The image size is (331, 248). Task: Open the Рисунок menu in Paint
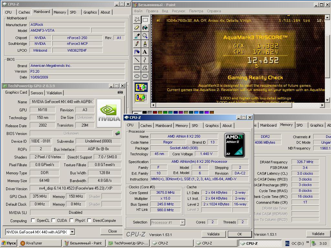[178, 11]
